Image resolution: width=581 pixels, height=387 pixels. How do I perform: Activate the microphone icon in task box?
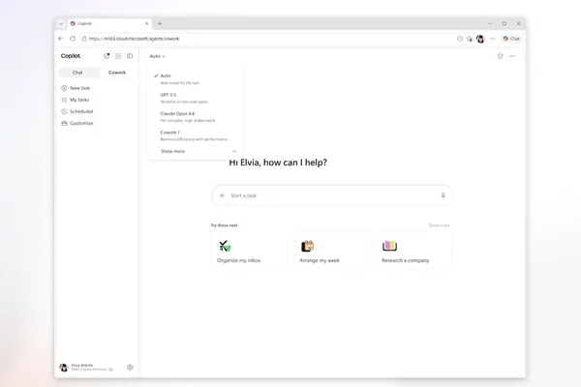click(x=443, y=195)
